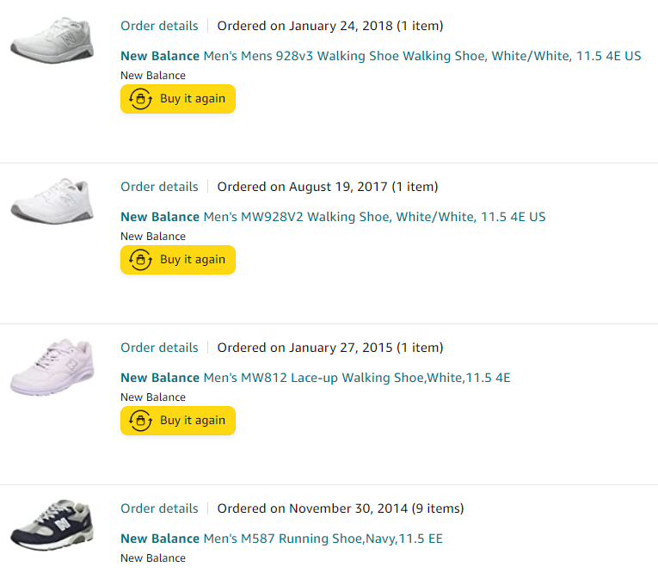This screenshot has height=579, width=658.
Task: Click the reorder icon on MW812 Buy it again button
Action: 139,421
